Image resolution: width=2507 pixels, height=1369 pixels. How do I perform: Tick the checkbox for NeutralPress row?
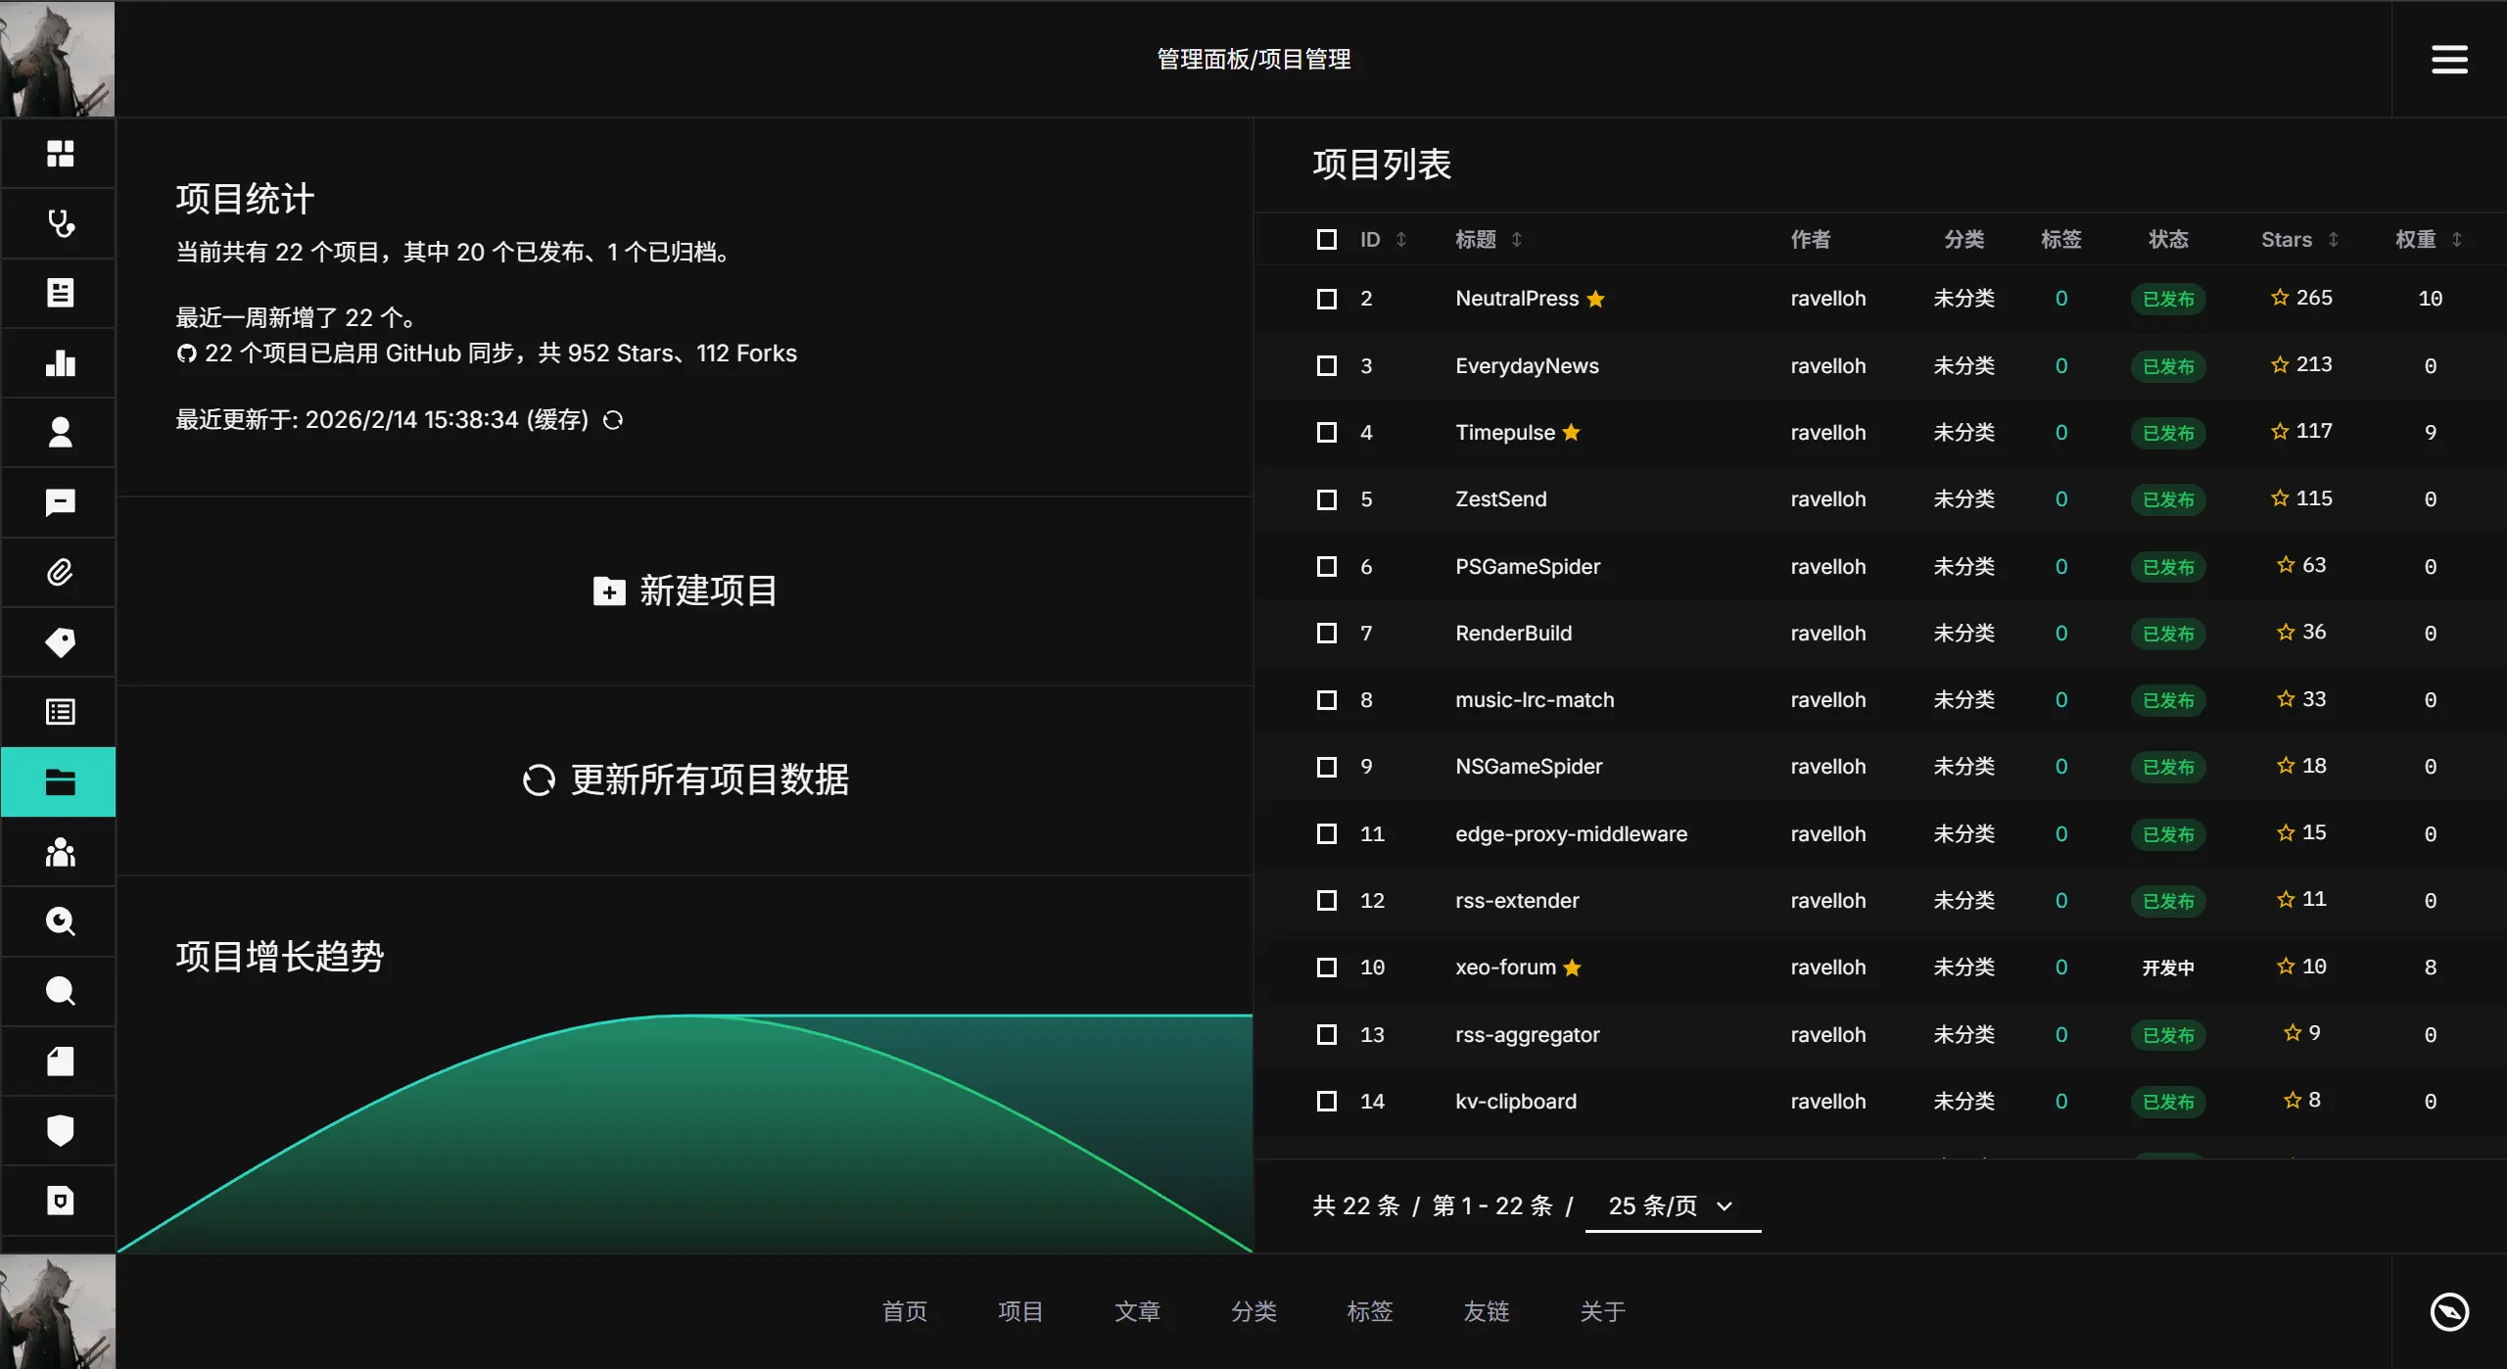1326,299
